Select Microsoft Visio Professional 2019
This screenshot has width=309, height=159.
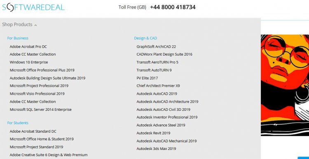[x=37, y=94]
